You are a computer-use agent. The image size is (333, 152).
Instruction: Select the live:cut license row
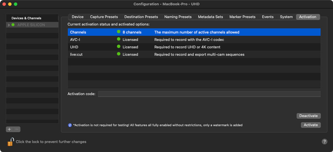[194, 54]
